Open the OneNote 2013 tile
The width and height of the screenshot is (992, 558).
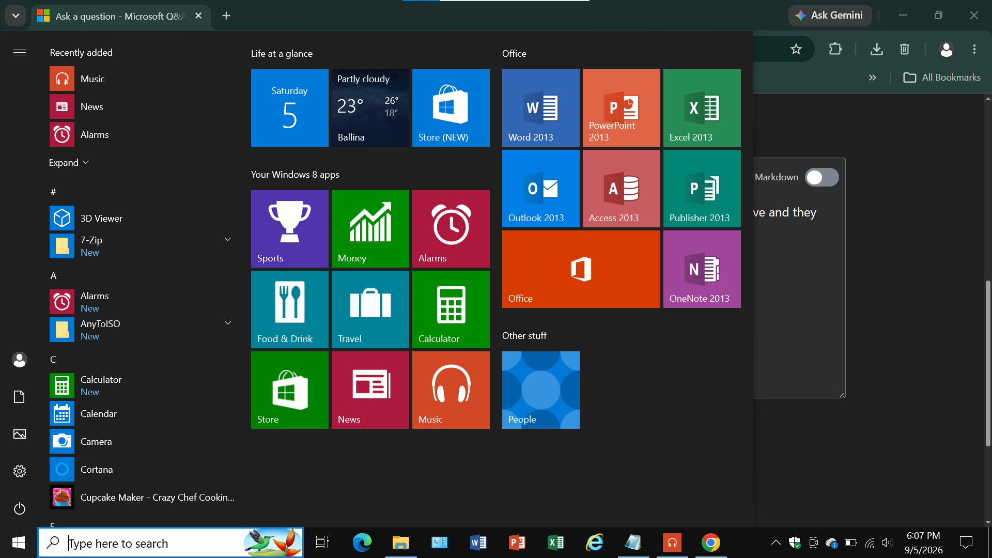(702, 269)
